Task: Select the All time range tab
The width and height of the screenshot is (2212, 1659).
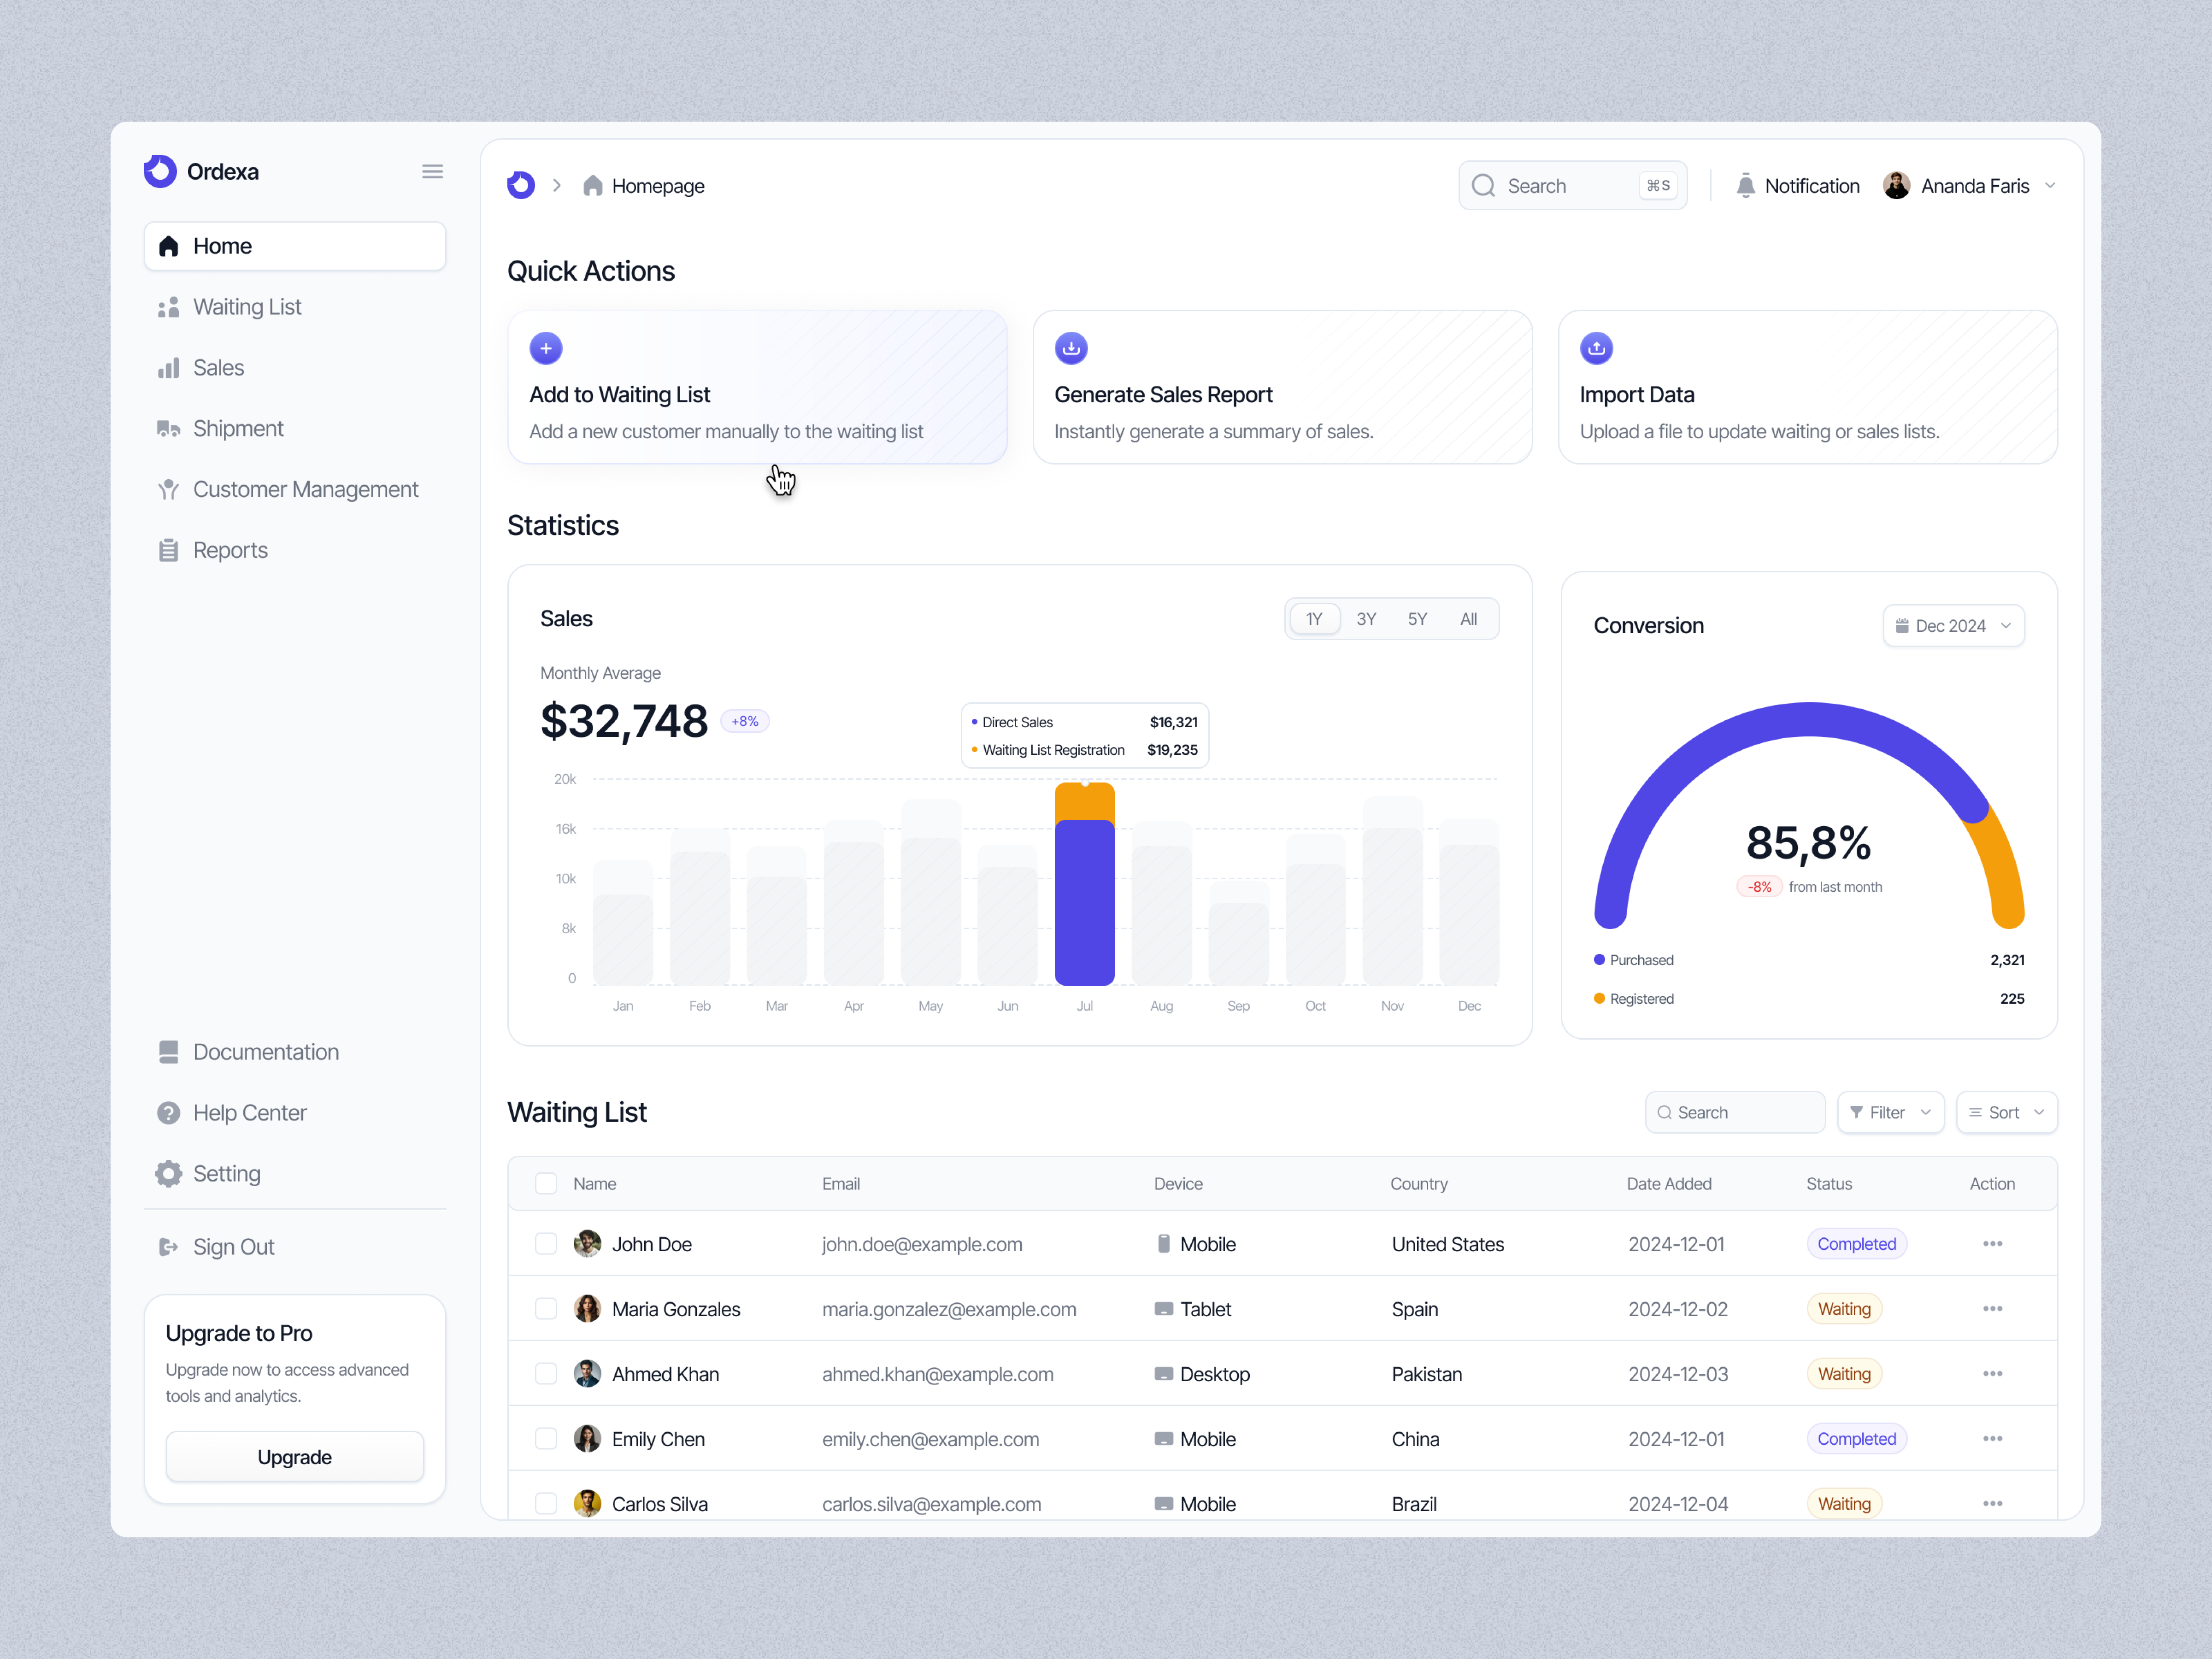Action: (x=1469, y=618)
